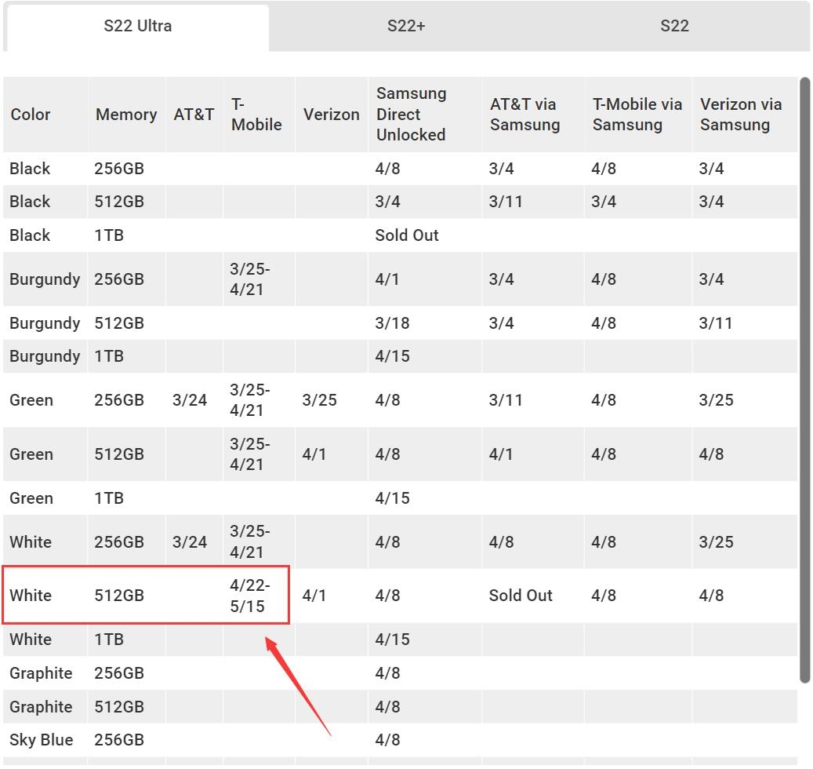Click AT&T date '3/24' in Green 256GB row
Viewport: 813px width, 769px height.
[x=190, y=400]
